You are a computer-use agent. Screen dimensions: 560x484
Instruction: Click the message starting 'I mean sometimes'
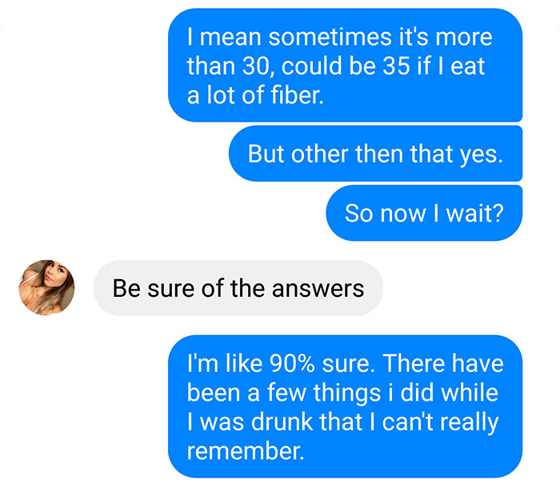(x=345, y=66)
